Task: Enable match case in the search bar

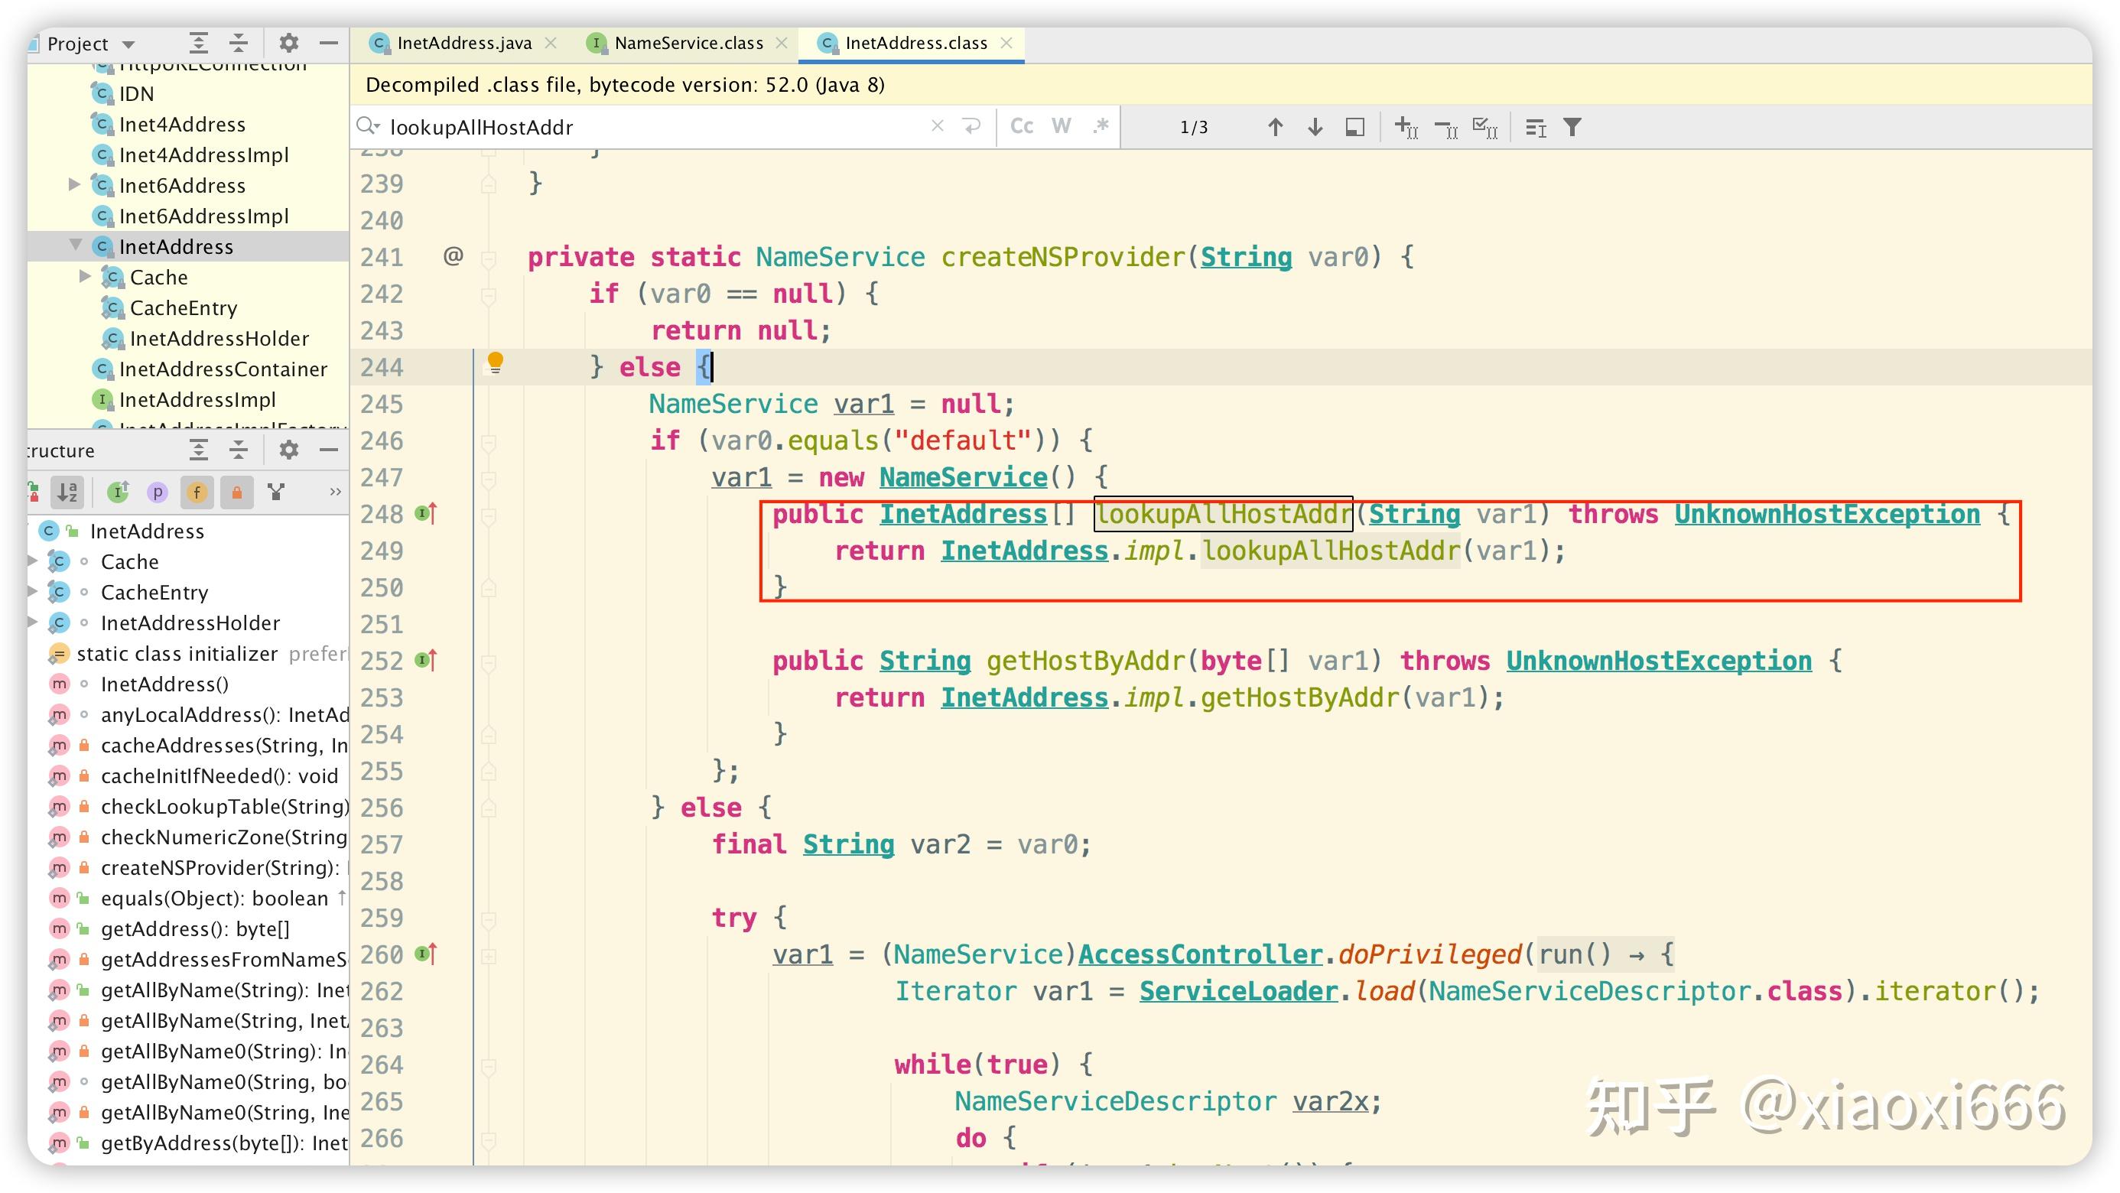Action: coord(1022,126)
